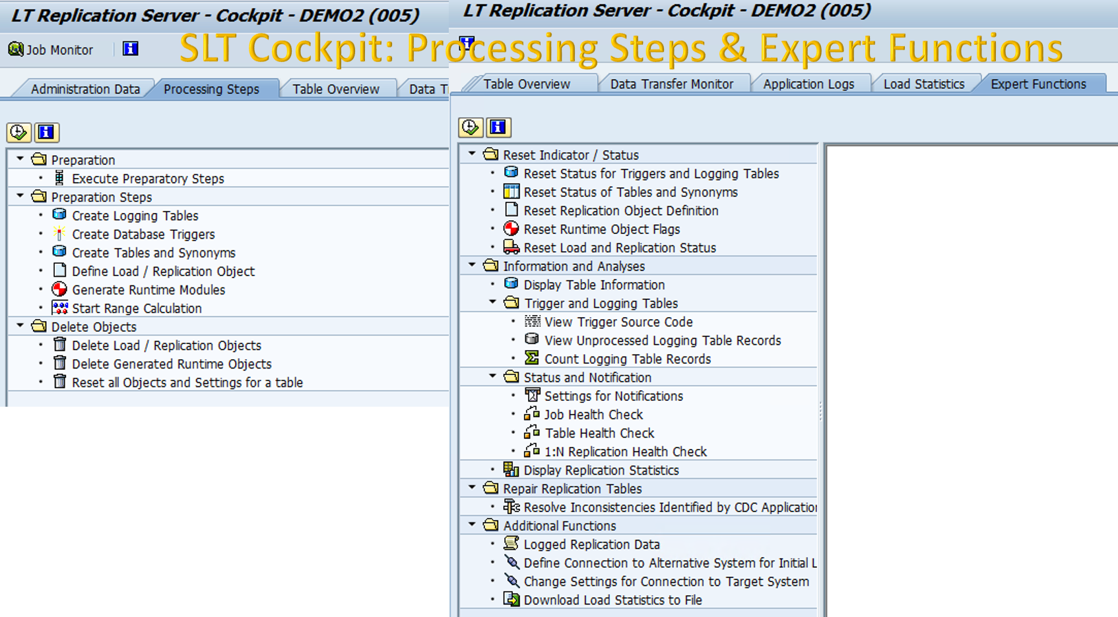Click the Download Load Statistics to File icon
This screenshot has width=1118, height=617.
click(x=511, y=600)
